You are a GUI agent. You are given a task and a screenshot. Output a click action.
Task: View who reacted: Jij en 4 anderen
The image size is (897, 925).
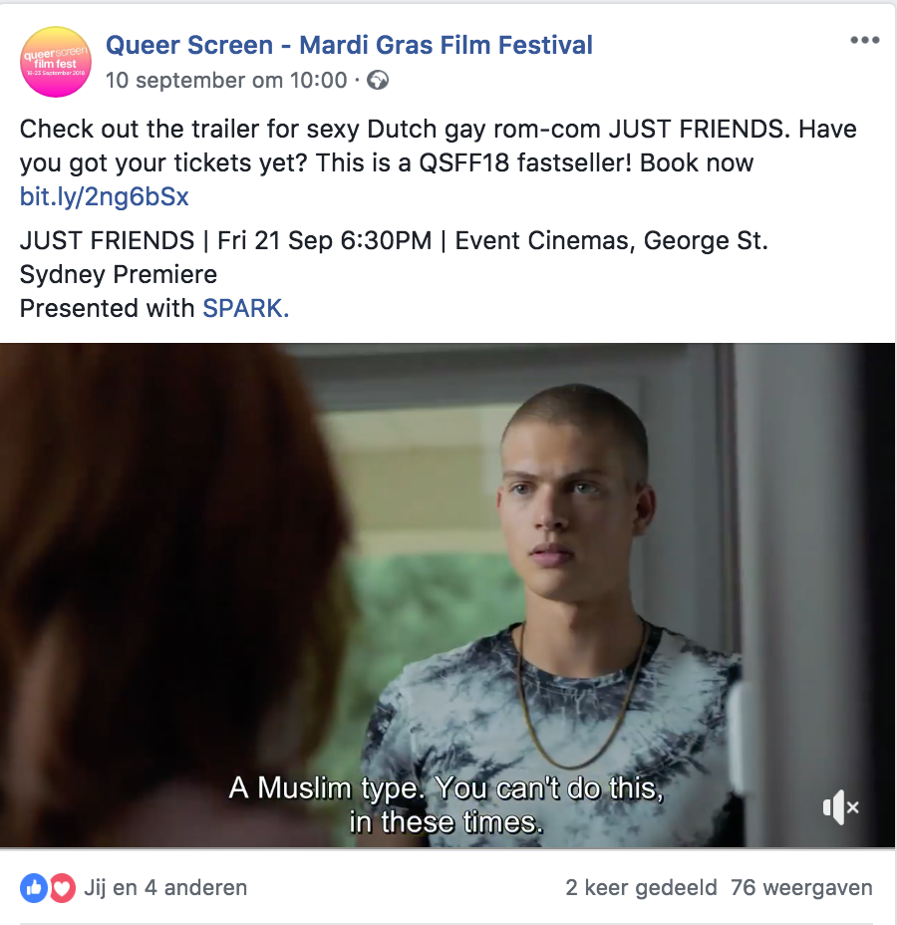click(x=165, y=887)
